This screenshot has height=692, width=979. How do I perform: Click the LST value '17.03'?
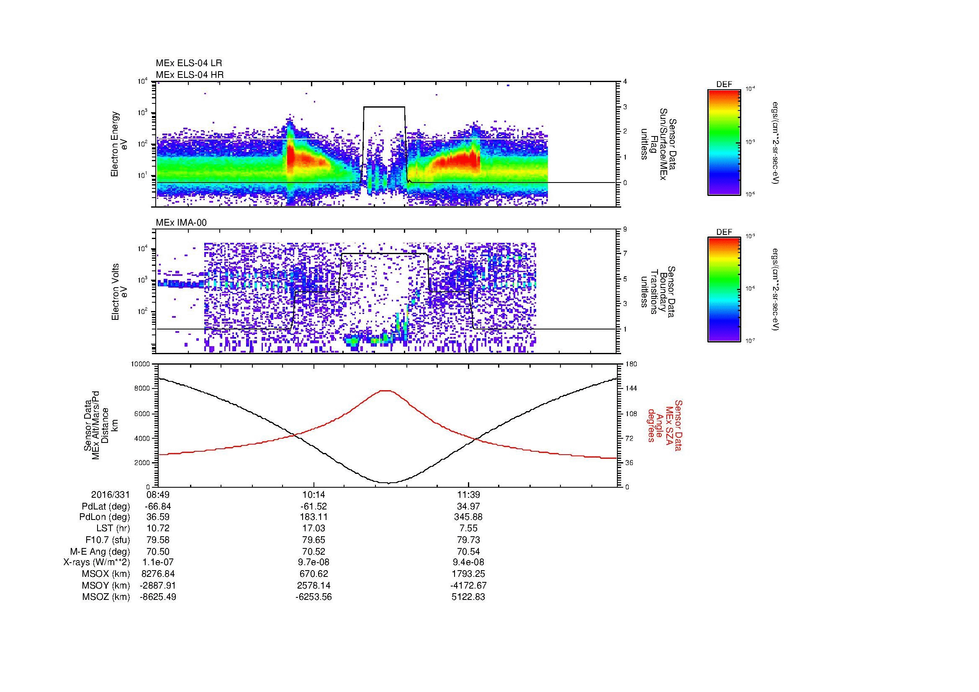tap(313, 529)
